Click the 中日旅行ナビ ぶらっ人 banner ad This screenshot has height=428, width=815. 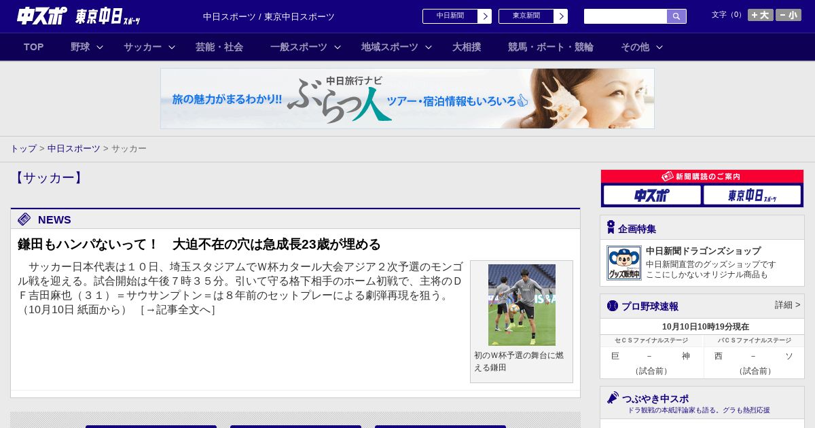tap(407, 99)
